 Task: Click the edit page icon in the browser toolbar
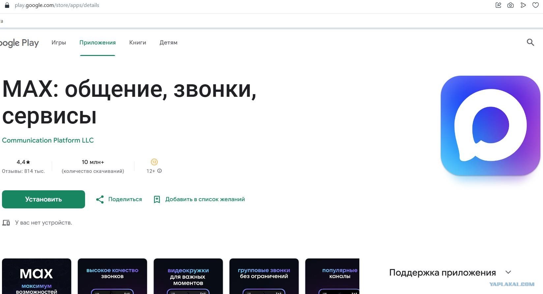point(498,5)
